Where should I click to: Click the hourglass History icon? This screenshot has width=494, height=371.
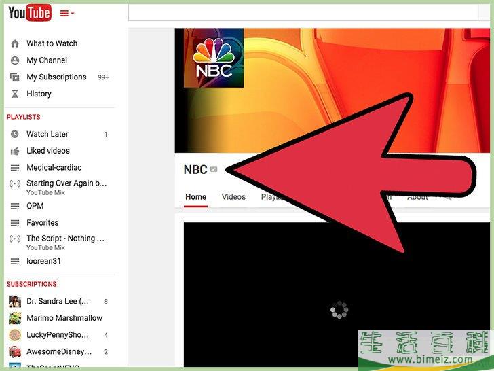tap(15, 94)
